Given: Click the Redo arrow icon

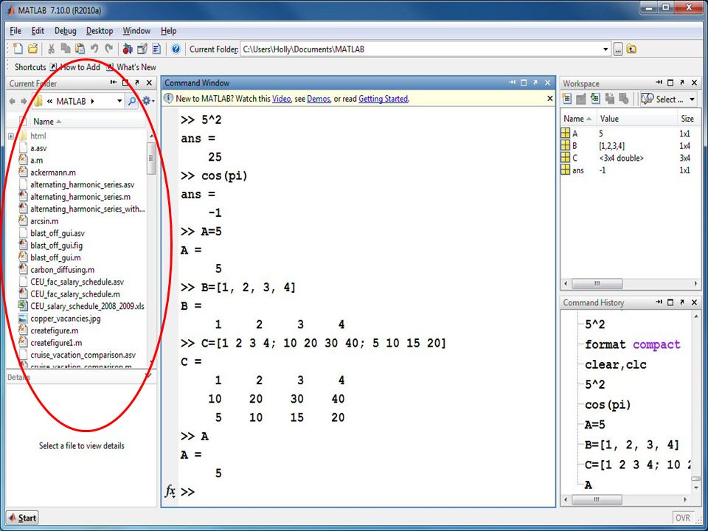Looking at the screenshot, I should pyautogui.click(x=109, y=49).
